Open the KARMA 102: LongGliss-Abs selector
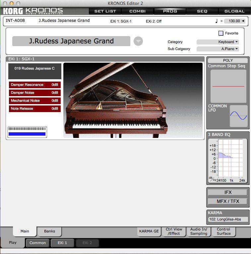Screen dimensions: 251x254 [228, 219]
